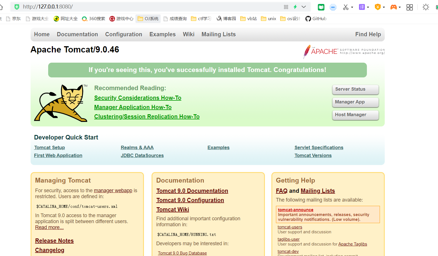Toggle the sun brightness mode icon
Viewport: 438px width, 256px height.
(426, 7)
